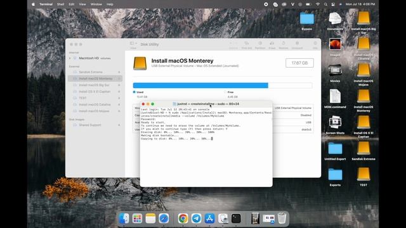The width and height of the screenshot is (406, 228).
Task: Eject Install macOS Catalina in sidebar
Action: (x=119, y=104)
